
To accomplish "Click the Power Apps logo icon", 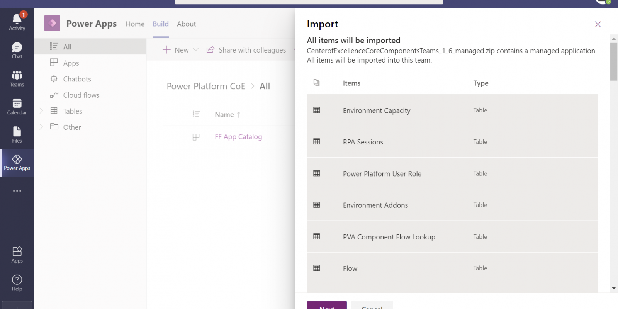I will (x=52, y=23).
